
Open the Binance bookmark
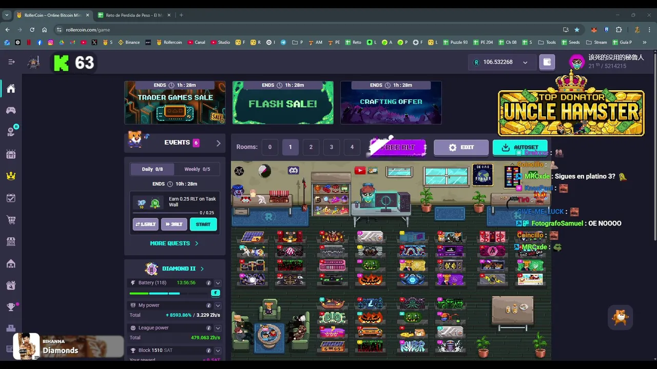(129, 42)
